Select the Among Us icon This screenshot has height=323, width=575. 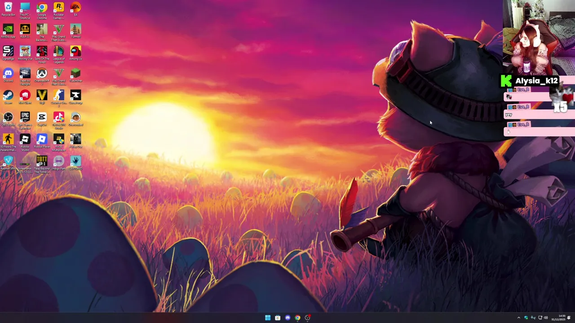[x=75, y=53]
